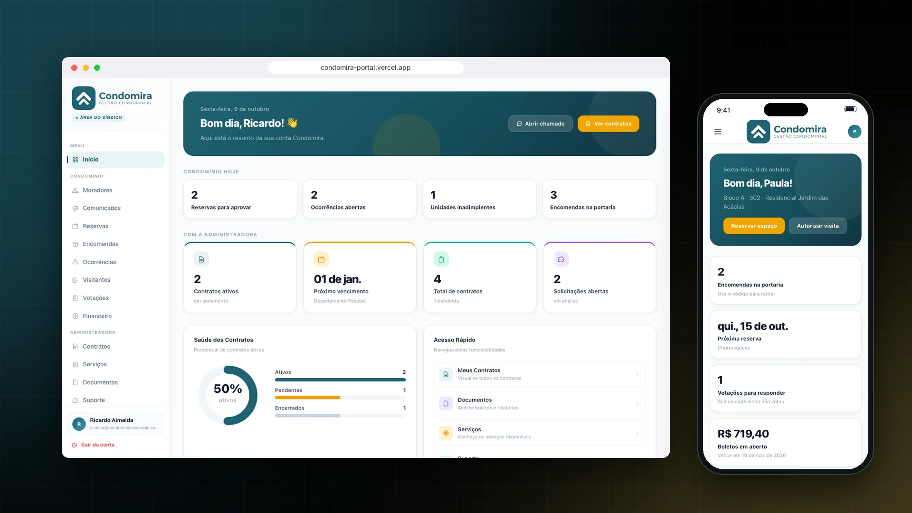Click the Votações clipboard icon
This screenshot has width=912, height=513.
tap(75, 298)
